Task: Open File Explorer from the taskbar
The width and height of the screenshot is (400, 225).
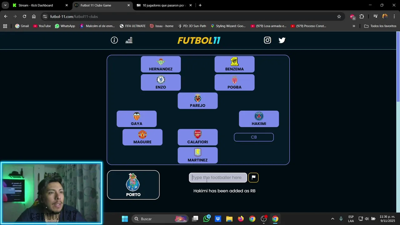Action: (x=229, y=219)
